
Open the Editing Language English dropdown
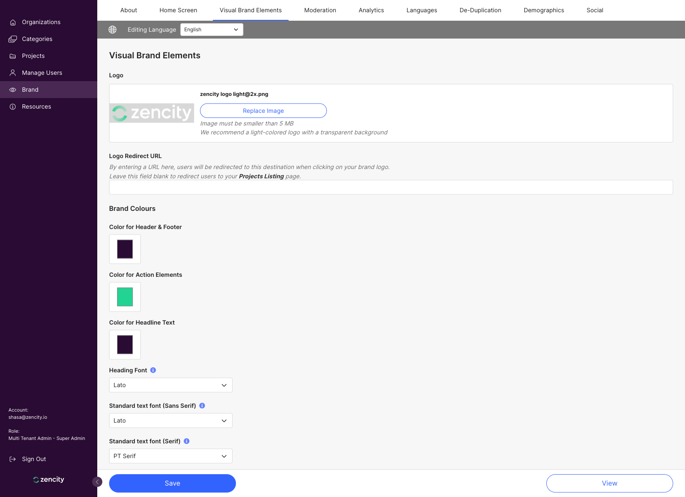coord(212,30)
